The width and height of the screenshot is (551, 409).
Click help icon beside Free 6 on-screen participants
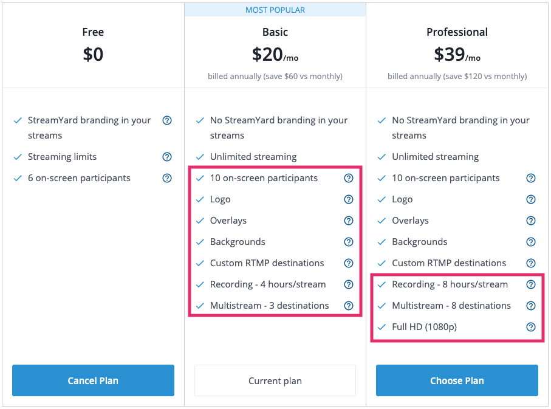point(167,178)
